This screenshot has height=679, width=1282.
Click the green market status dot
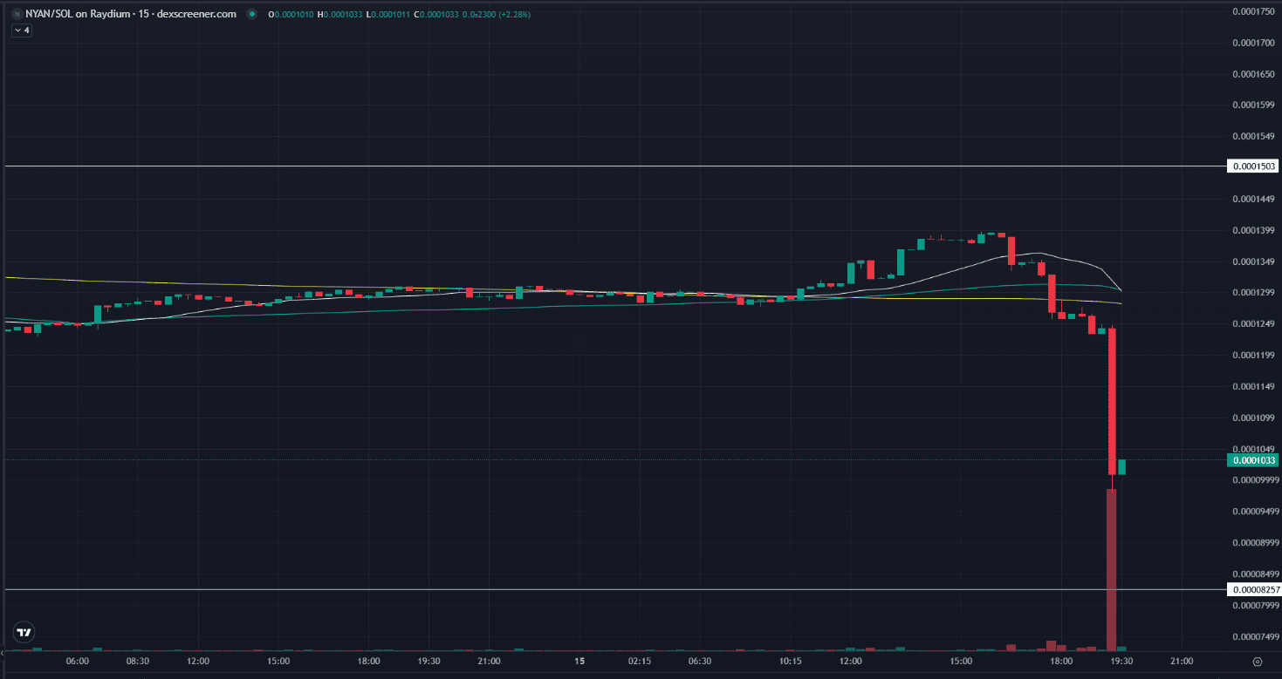click(252, 15)
